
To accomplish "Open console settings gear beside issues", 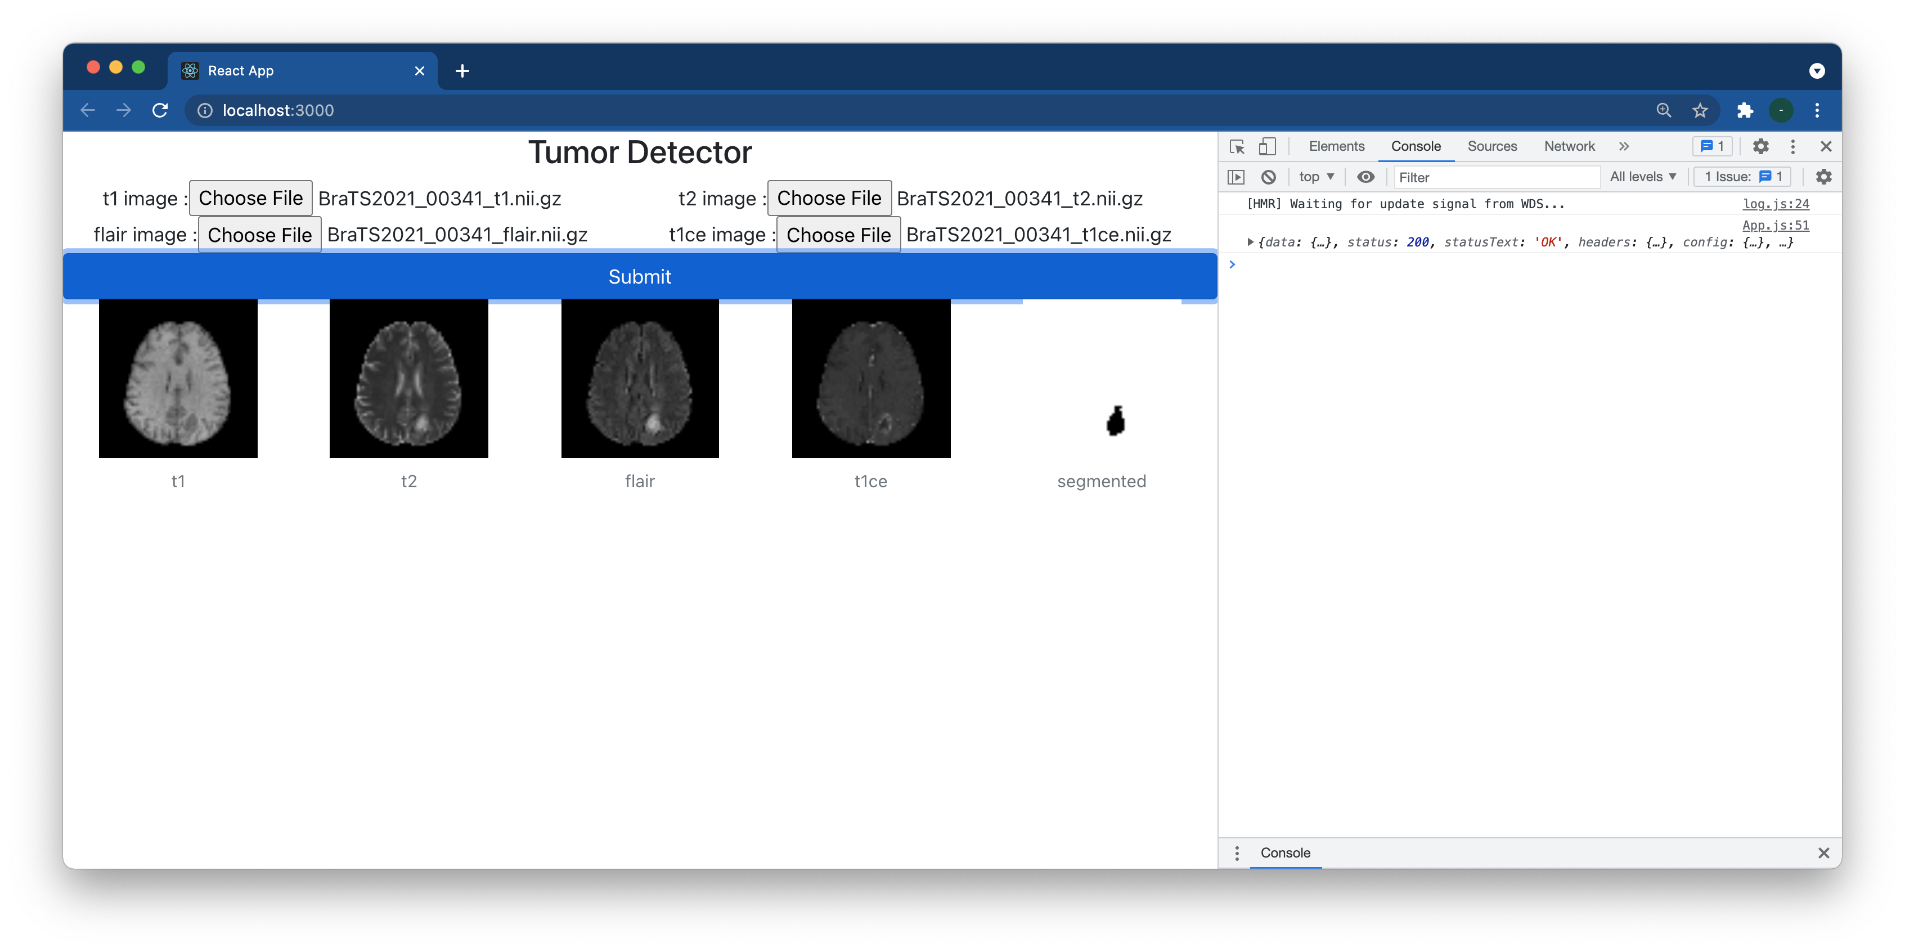I will coord(1823,177).
